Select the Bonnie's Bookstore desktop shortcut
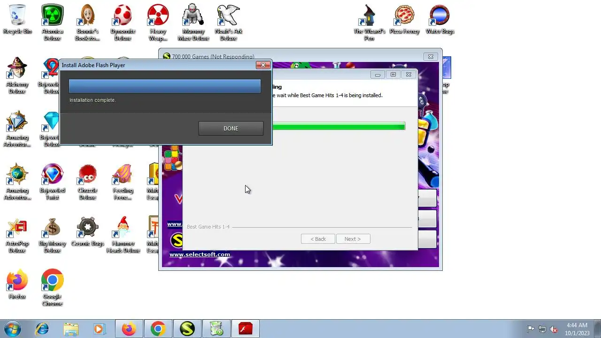 (x=87, y=23)
